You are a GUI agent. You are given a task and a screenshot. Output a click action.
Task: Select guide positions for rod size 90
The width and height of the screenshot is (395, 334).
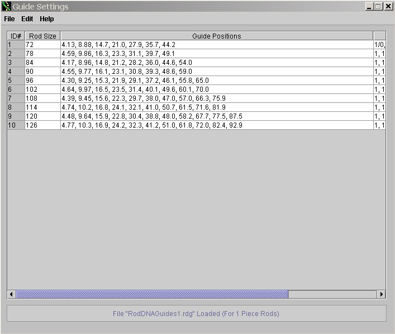coord(216,72)
